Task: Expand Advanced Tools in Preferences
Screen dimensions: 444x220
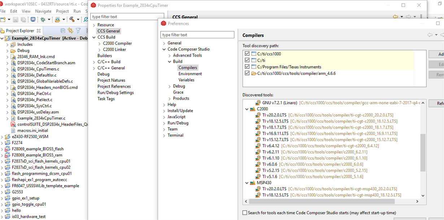Action: [170, 55]
